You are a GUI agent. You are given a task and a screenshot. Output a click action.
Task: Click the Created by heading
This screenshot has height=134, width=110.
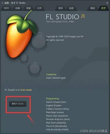(x=51, y=74)
